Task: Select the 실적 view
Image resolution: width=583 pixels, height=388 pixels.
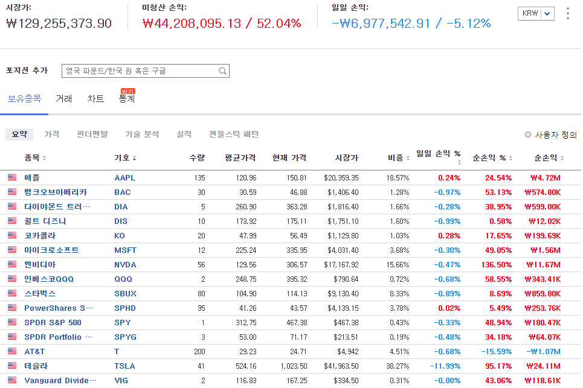Action: (184, 135)
